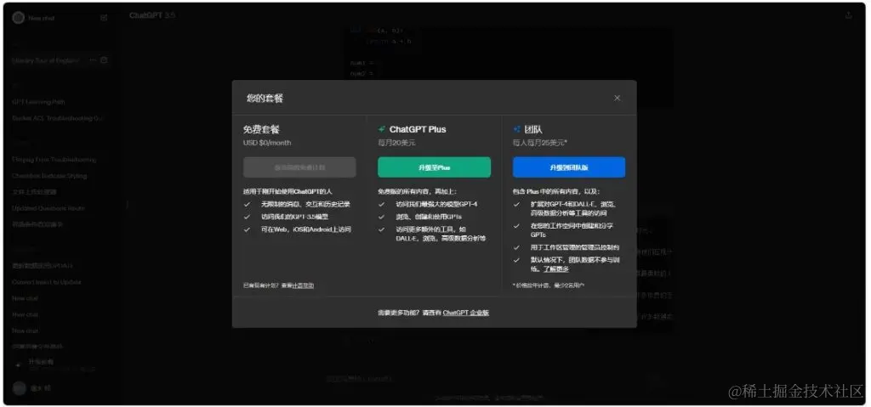Click the GPT-4 most powerful model feature line
Screen dimensions: 871x407
436,204
